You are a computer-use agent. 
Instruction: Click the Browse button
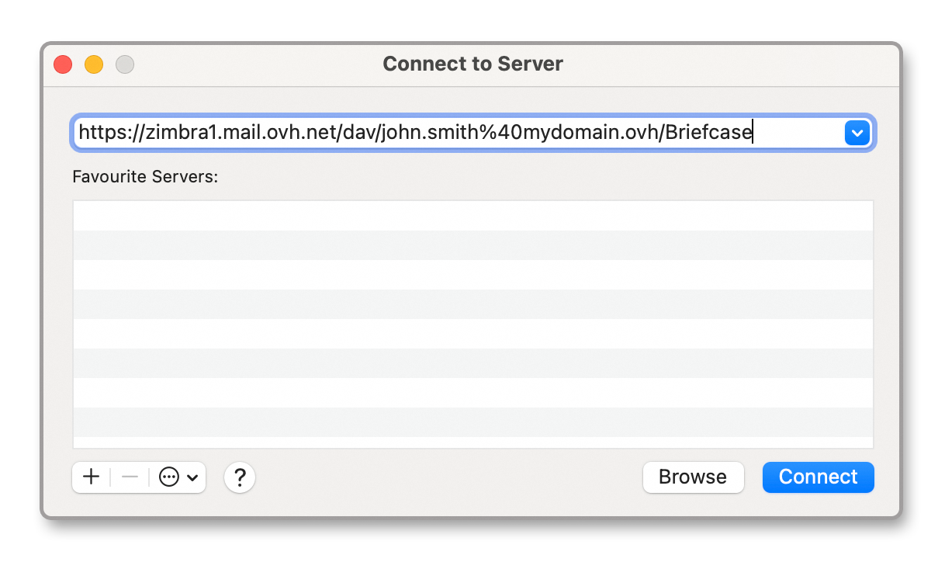693,477
